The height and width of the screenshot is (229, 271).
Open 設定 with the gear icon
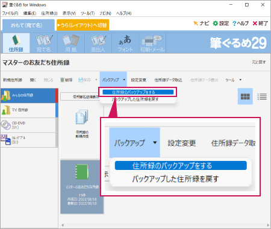221,24
